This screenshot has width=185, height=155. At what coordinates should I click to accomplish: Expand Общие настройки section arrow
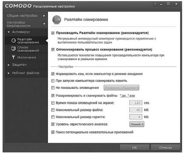point(44,16)
